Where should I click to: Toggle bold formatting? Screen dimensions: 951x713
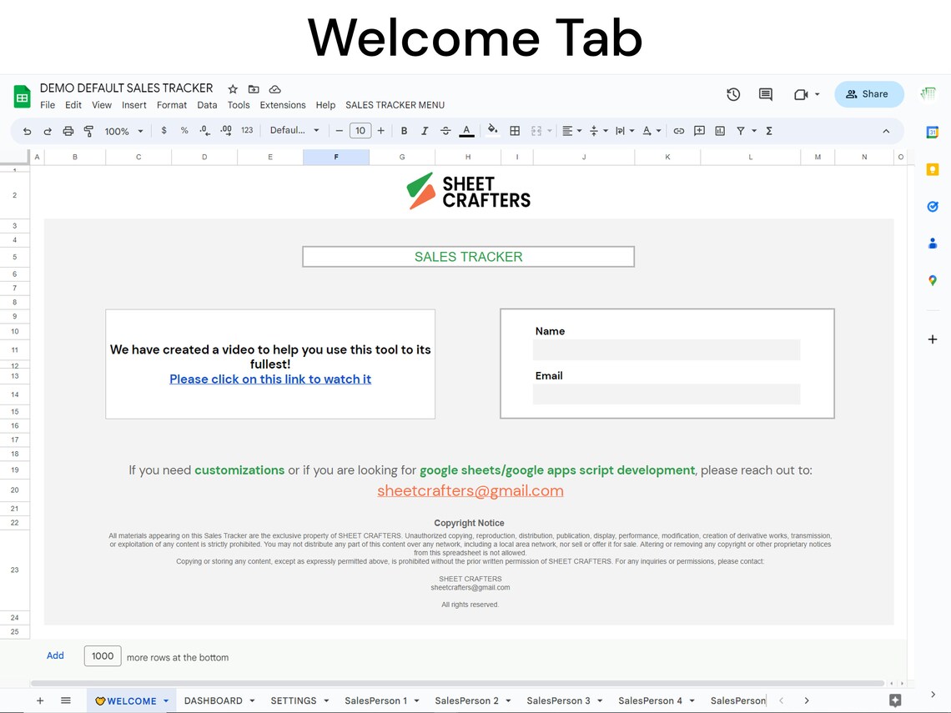[x=404, y=131]
